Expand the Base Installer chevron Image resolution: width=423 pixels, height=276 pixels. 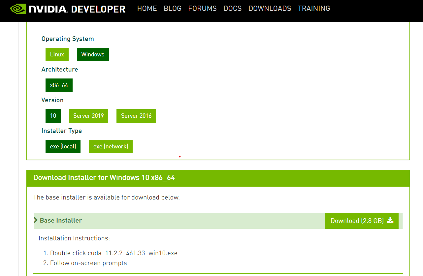tap(36, 220)
